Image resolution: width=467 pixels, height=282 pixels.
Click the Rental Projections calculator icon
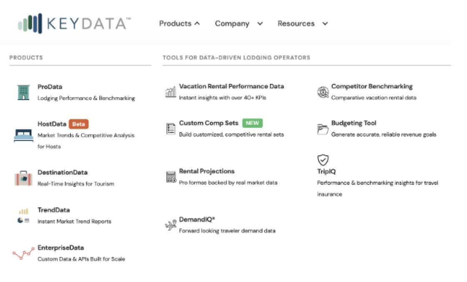click(x=171, y=177)
